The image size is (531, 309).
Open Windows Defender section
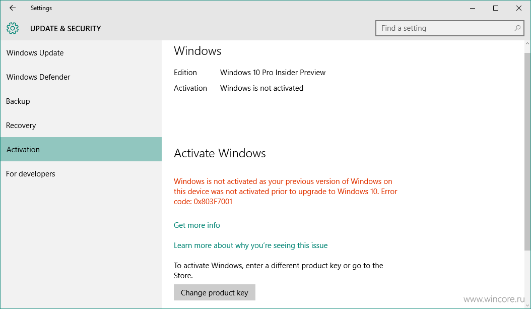coord(81,77)
